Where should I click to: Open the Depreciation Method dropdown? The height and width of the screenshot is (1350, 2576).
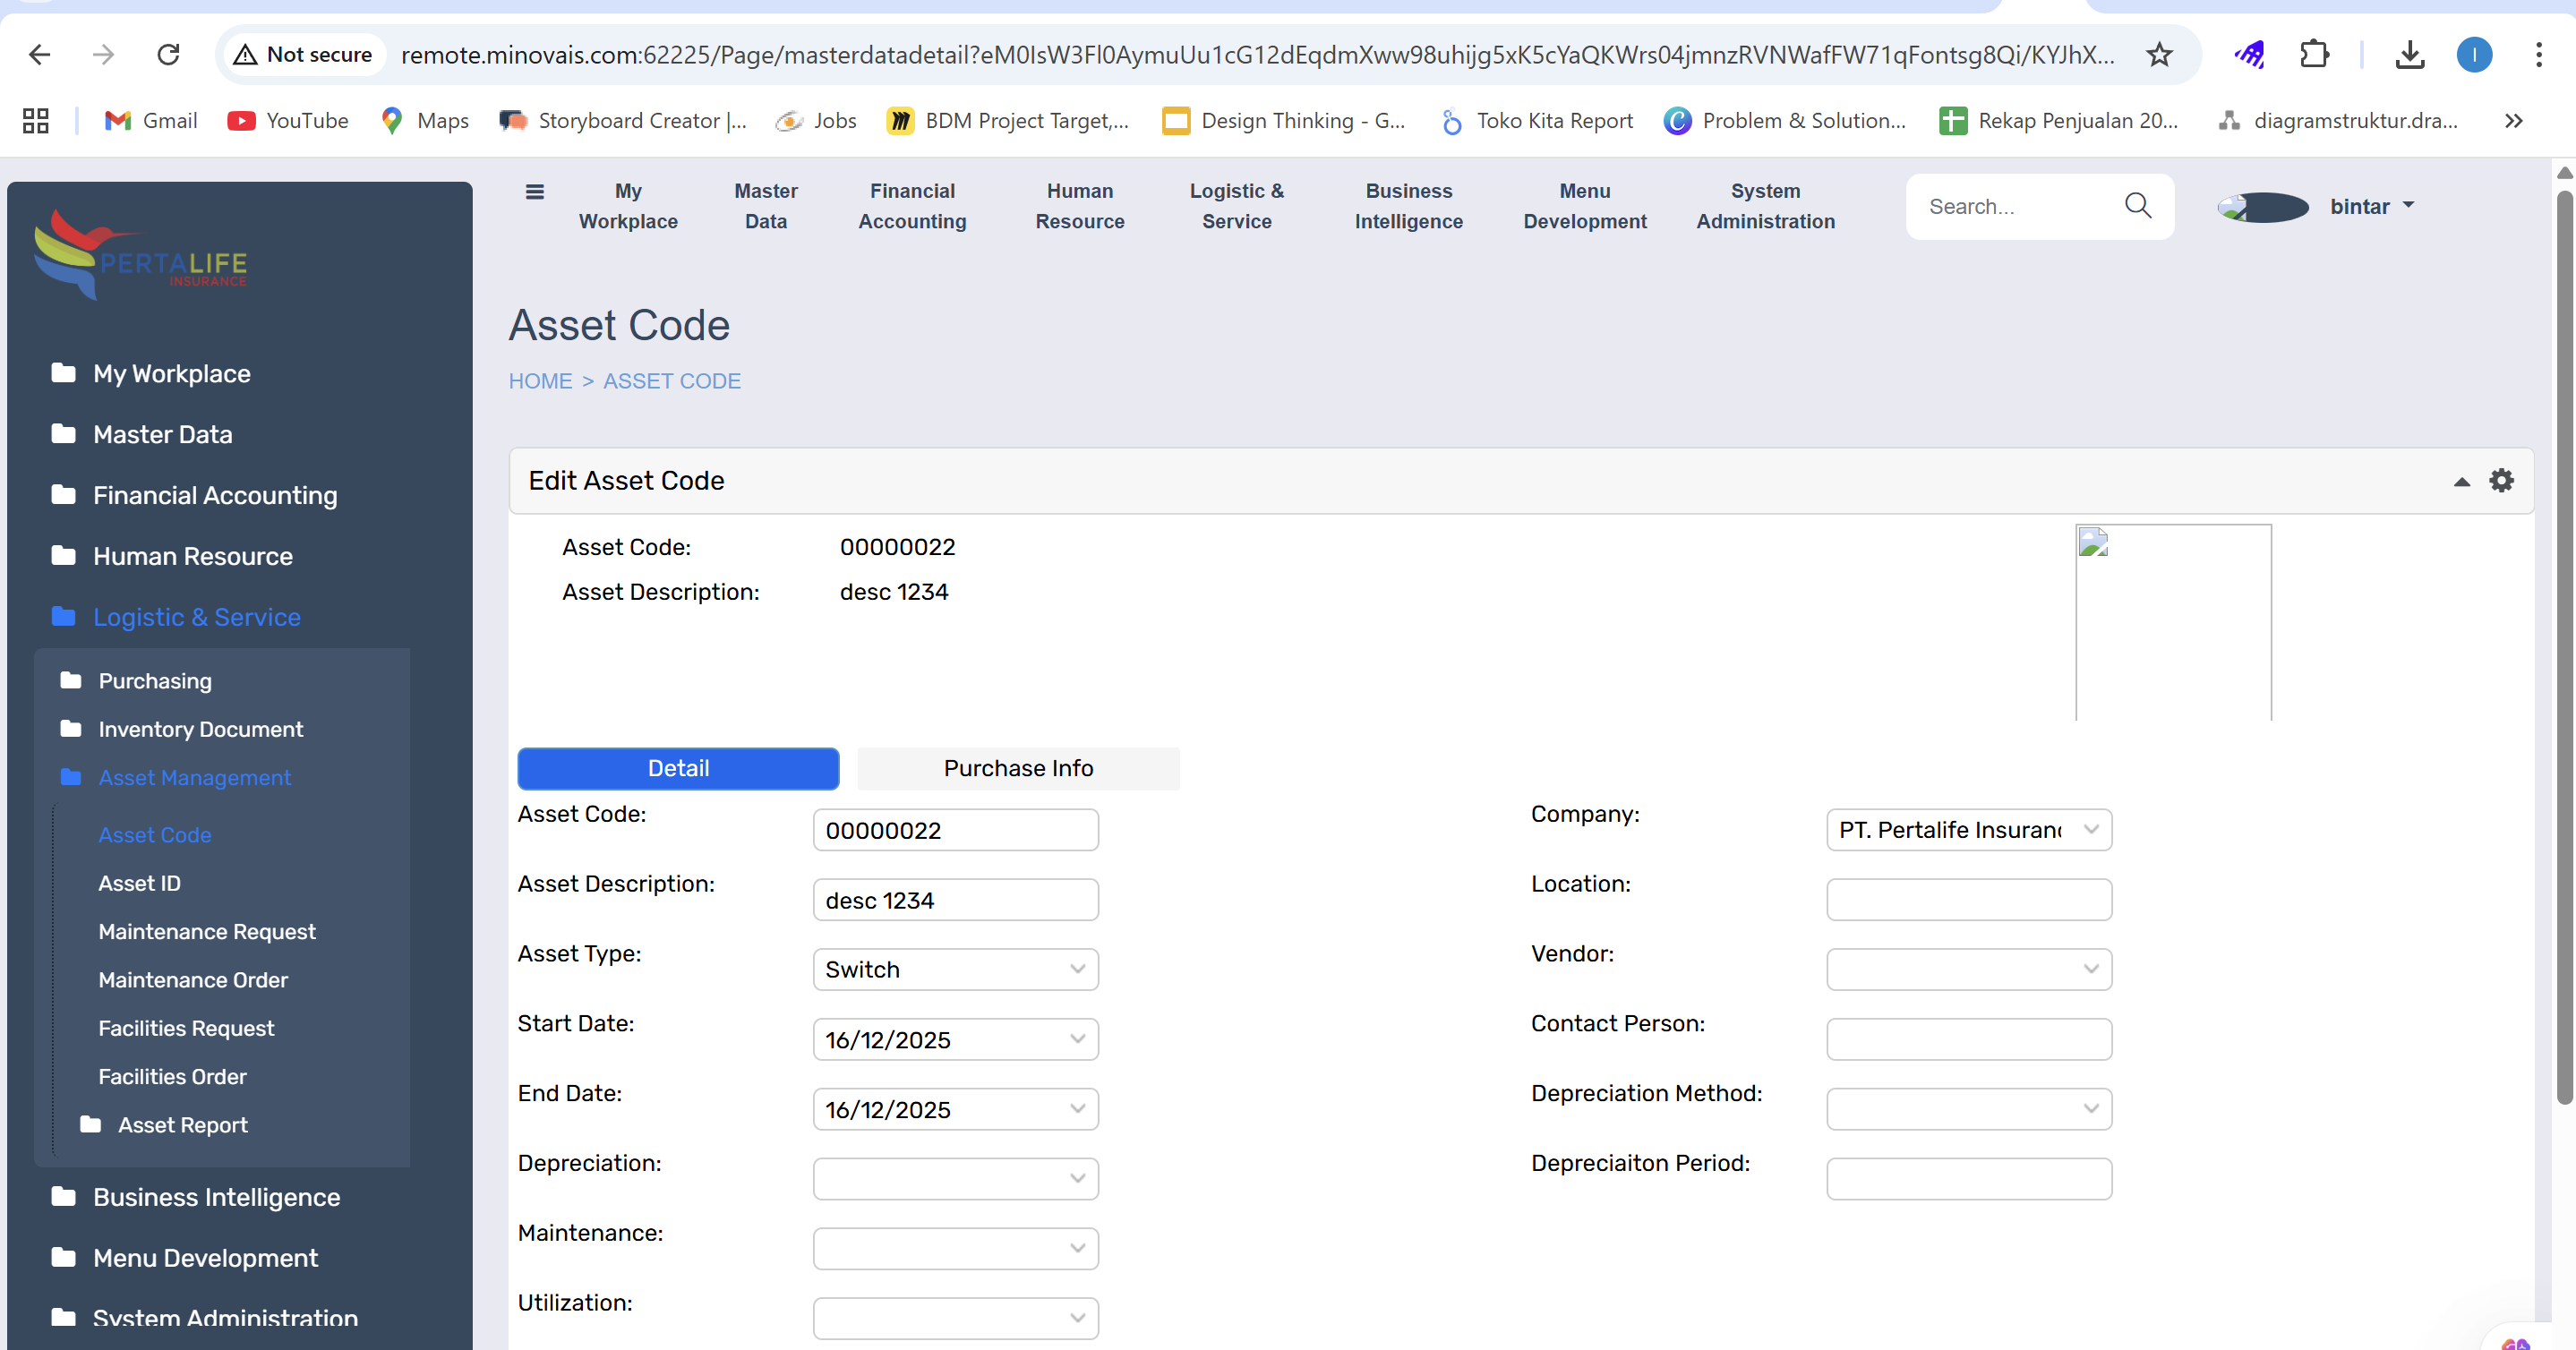point(1968,1109)
